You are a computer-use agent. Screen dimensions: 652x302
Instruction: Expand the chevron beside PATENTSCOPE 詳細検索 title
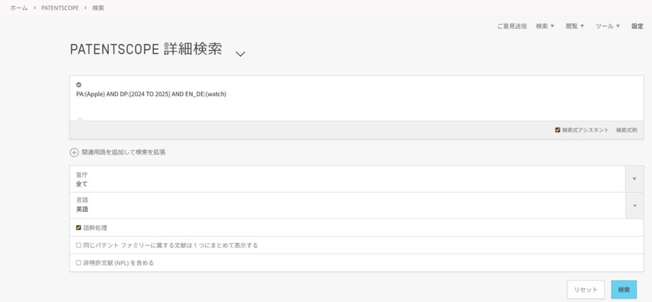coord(240,54)
